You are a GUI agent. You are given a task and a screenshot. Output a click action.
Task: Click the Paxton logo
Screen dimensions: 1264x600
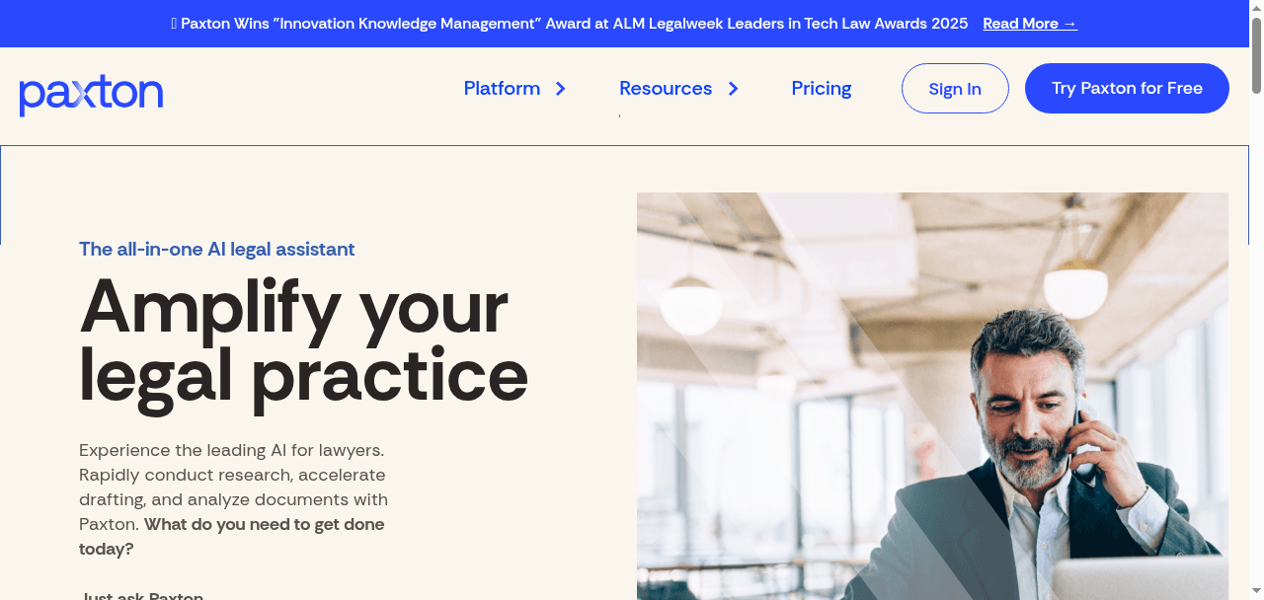tap(91, 95)
